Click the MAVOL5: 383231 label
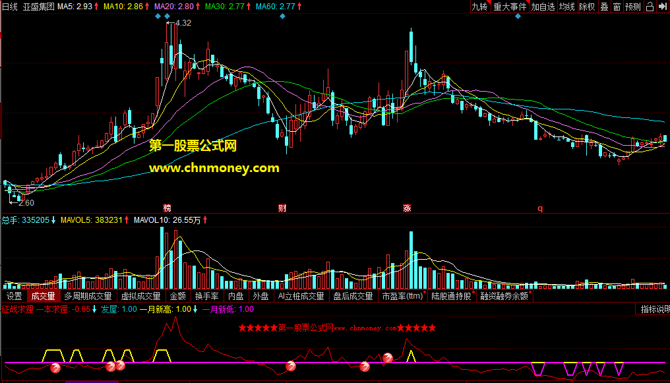 pyautogui.click(x=92, y=220)
